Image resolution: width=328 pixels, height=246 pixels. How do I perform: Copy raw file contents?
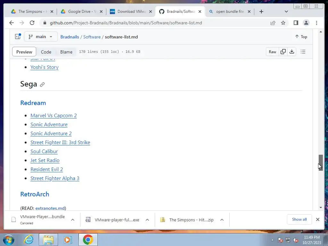coord(283,52)
